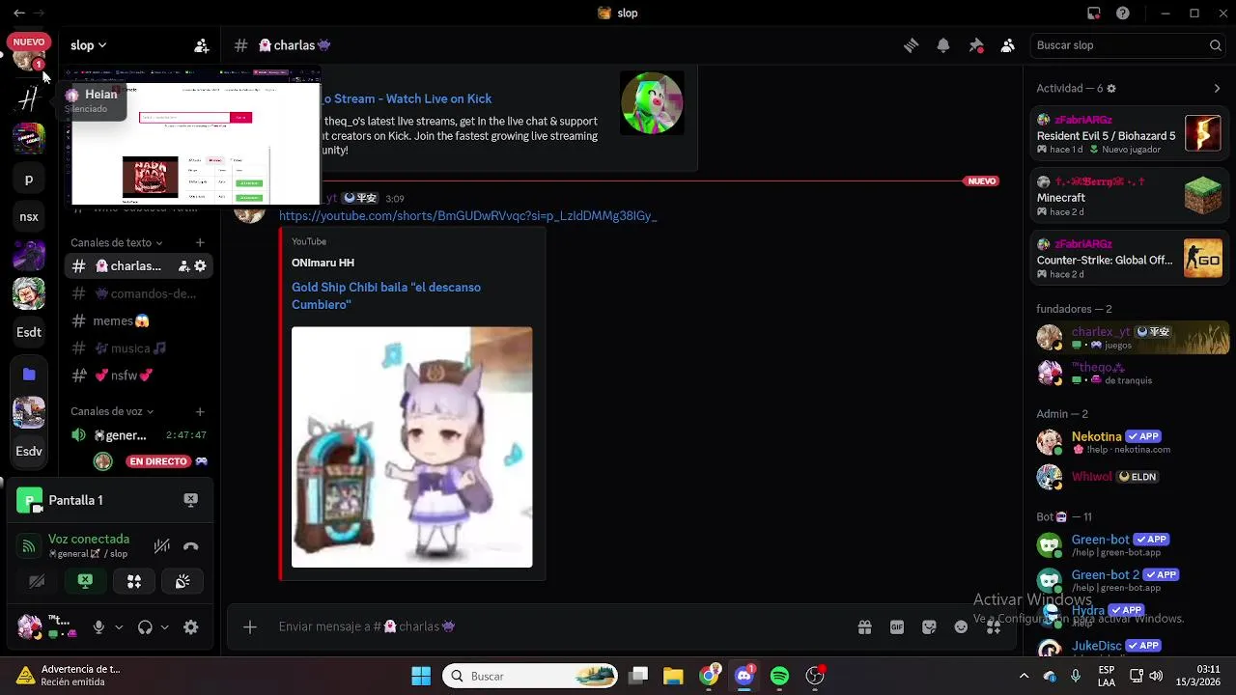The height and width of the screenshot is (695, 1236).
Task: Expand slop server dropdown menu
Action: pyautogui.click(x=89, y=45)
